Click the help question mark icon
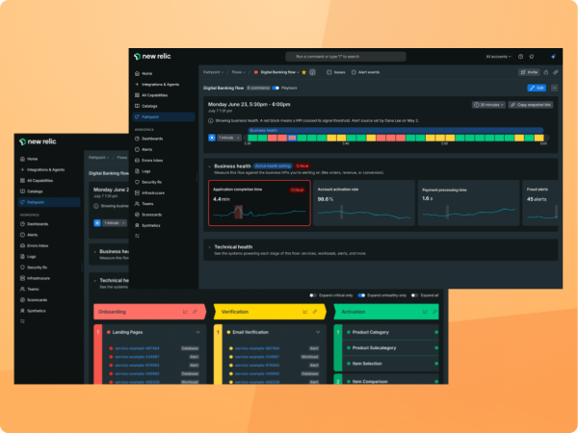Image resolution: width=578 pixels, height=433 pixels. [x=520, y=57]
